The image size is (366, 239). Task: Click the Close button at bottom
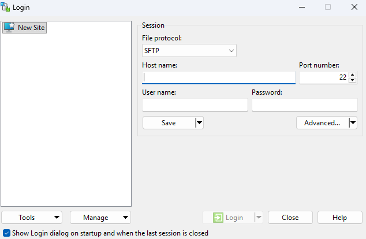pos(290,218)
